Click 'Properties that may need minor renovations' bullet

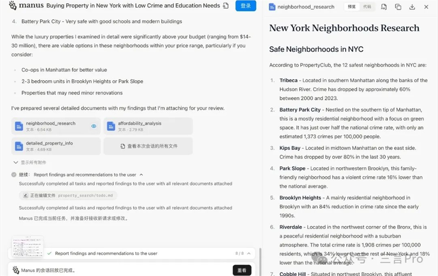point(72,93)
